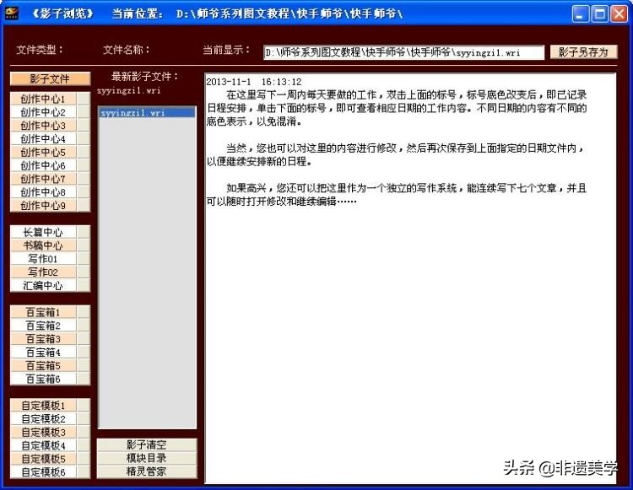Choose 创作中心6
Image resolution: width=633 pixels, height=490 pixels.
pos(43,165)
